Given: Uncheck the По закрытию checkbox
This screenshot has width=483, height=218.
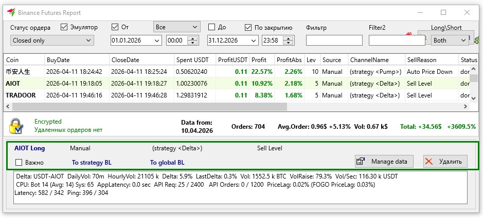Looking at the screenshot, I should pos(248,27).
